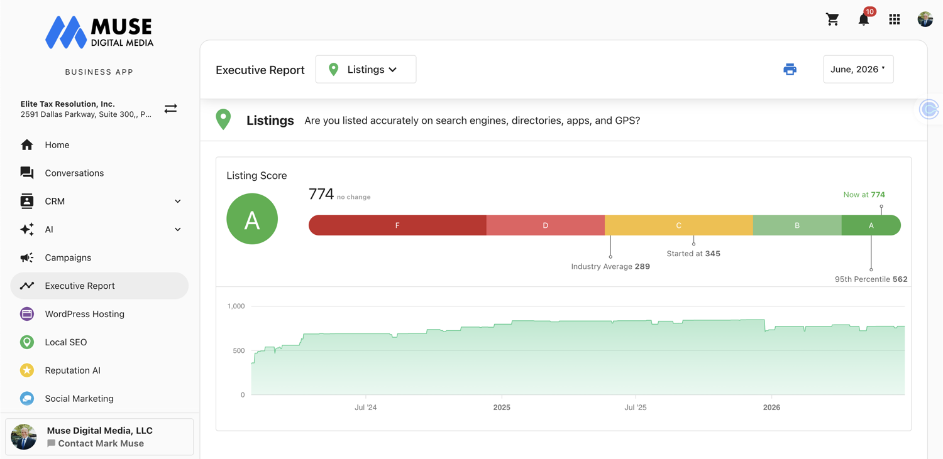Open Conversations in sidebar
This screenshot has width=943, height=459.
[99, 173]
